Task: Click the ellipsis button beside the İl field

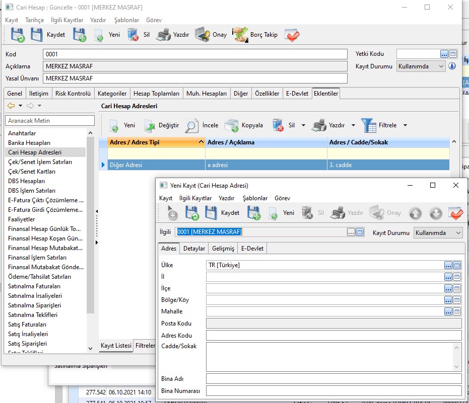Action: [x=448, y=277]
